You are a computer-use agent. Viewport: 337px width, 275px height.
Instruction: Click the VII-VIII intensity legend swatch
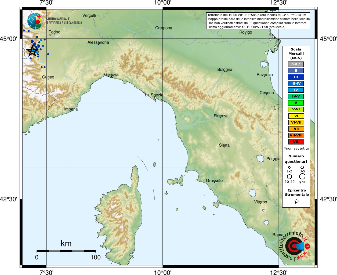coord(296,135)
